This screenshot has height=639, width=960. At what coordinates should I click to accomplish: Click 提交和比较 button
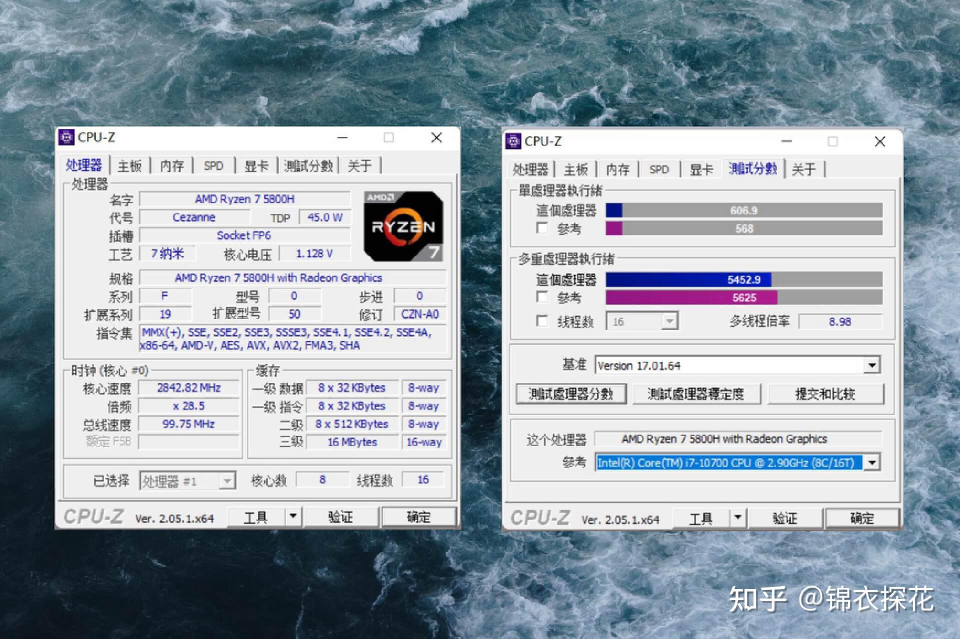pos(825,394)
